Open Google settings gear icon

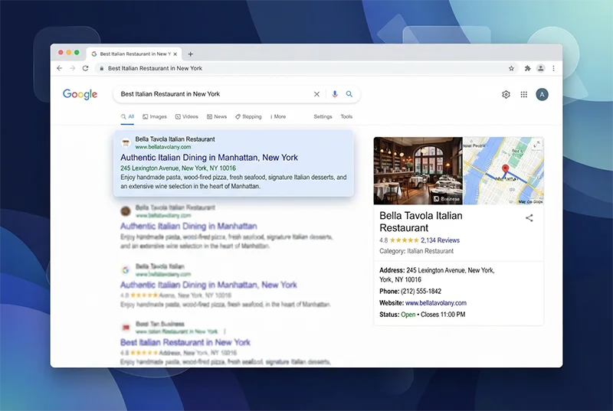coord(506,94)
